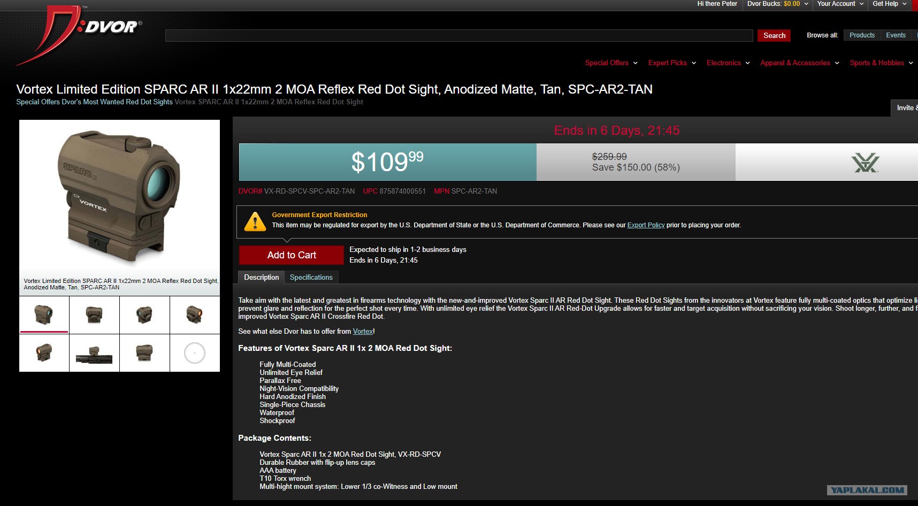Click the MPN value SPC-AR2-TAN
Image resolution: width=918 pixels, height=506 pixels.
click(474, 191)
